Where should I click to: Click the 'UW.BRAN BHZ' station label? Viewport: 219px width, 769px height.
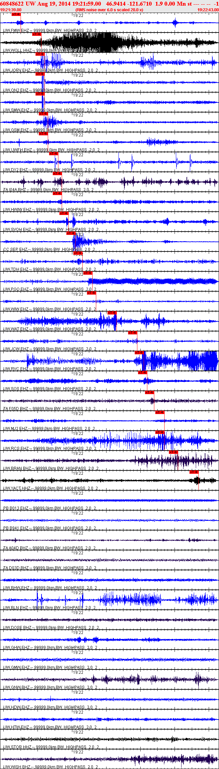click(17, 468)
